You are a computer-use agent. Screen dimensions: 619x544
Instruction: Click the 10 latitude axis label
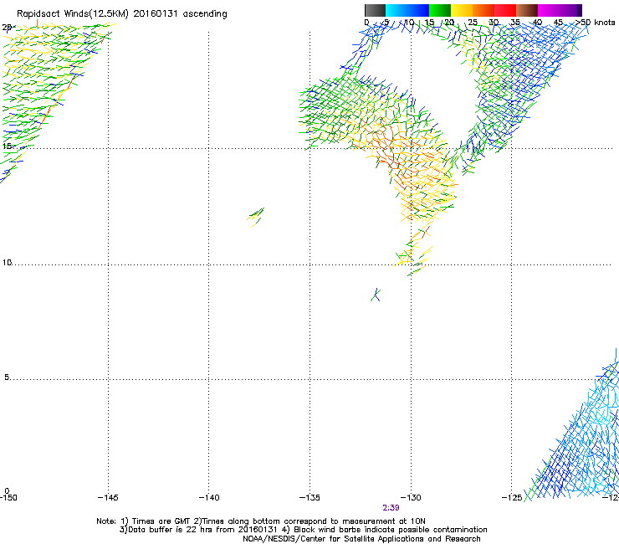click(x=7, y=263)
